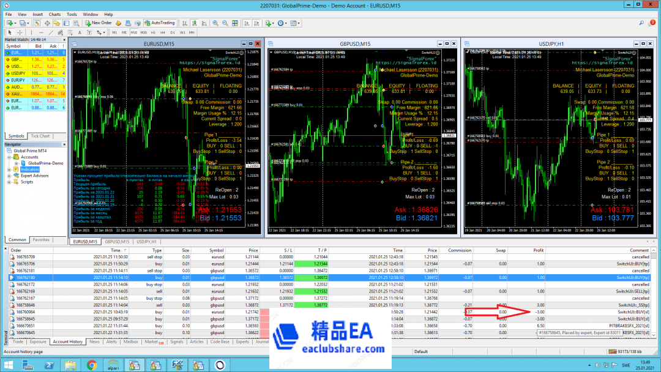Screen dimensions: 661x372
Task: Close the Navigator panel
Action: pos(63,144)
